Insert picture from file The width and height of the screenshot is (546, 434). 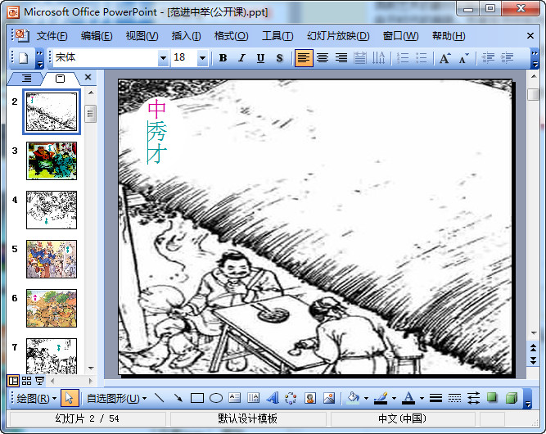[329, 398]
